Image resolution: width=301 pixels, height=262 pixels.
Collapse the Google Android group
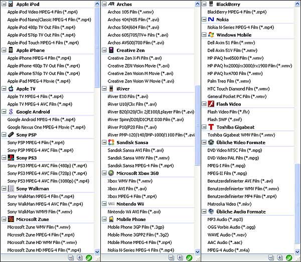click(x=4, y=111)
